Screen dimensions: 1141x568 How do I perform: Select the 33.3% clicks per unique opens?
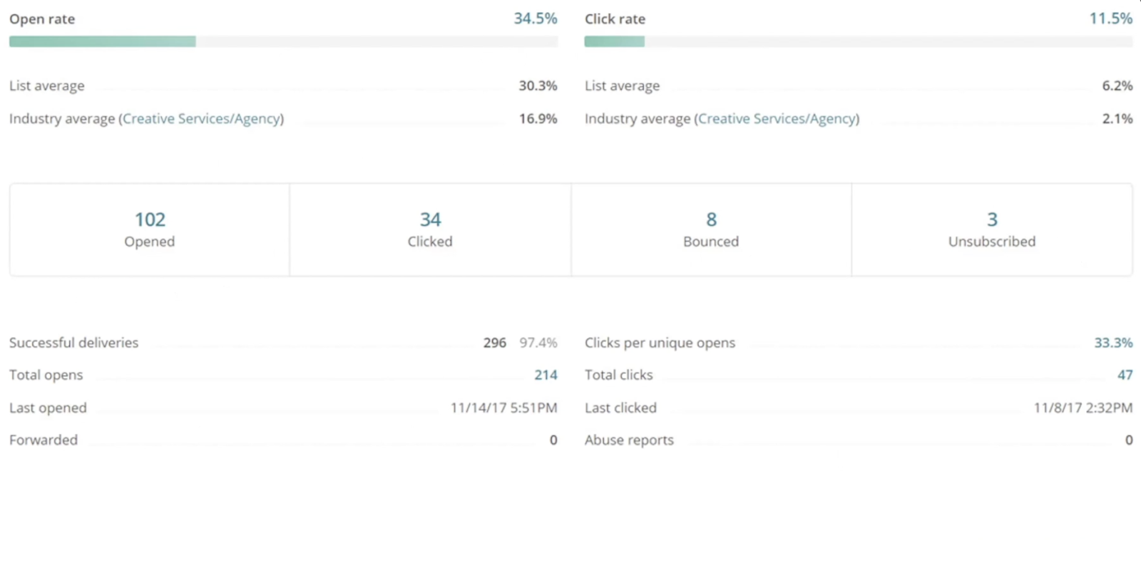1113,343
